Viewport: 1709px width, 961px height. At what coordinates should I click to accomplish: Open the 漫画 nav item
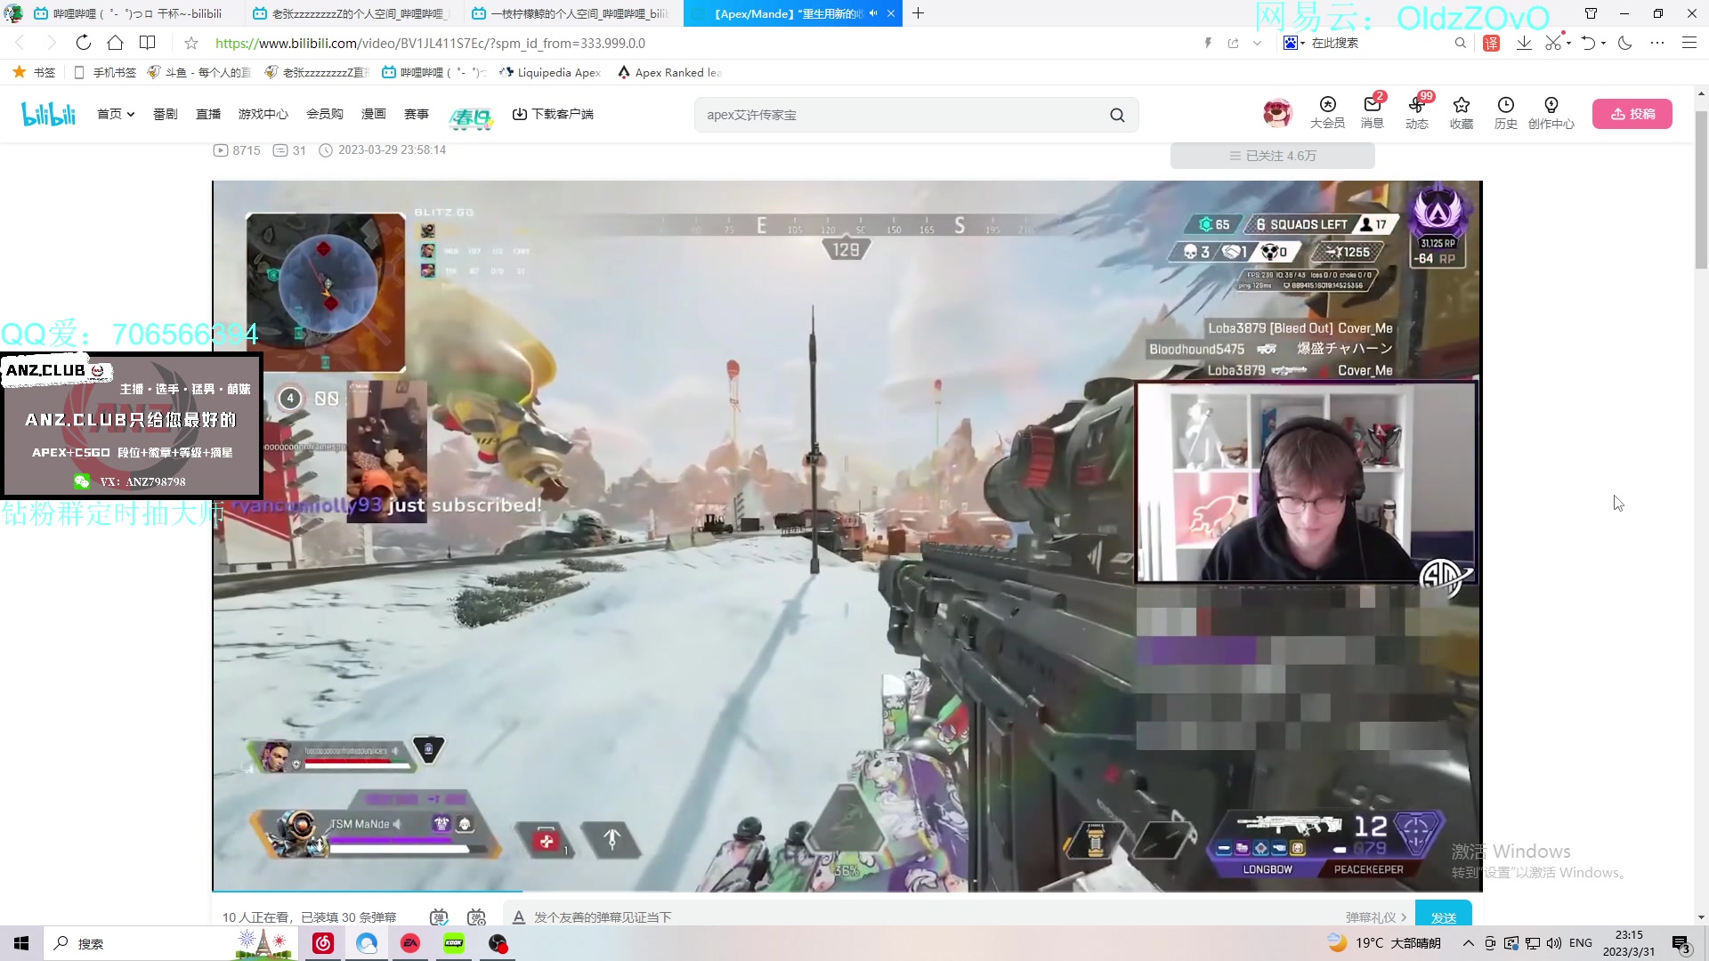373,114
